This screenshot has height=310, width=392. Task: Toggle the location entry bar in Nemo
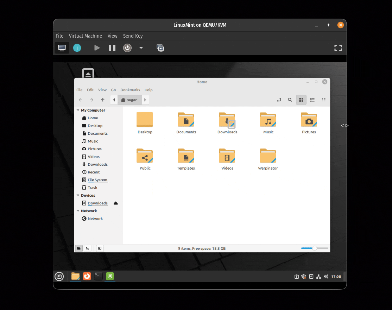click(x=279, y=100)
